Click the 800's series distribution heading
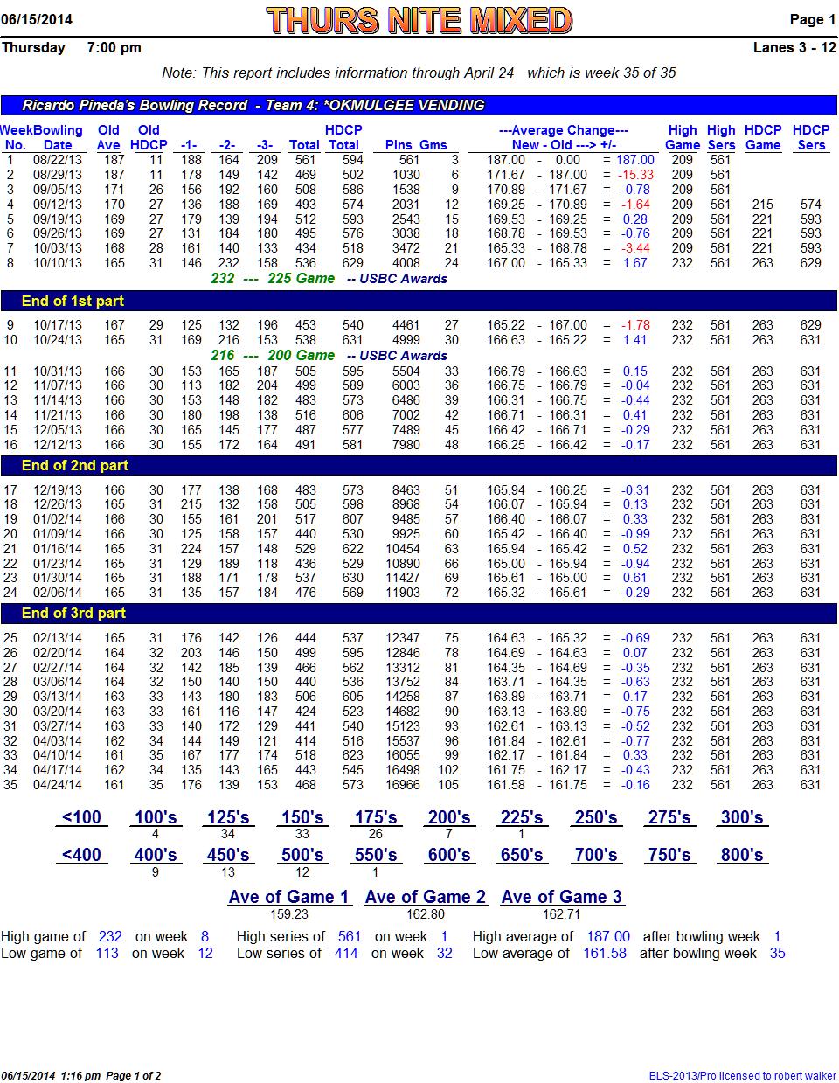 click(x=742, y=856)
